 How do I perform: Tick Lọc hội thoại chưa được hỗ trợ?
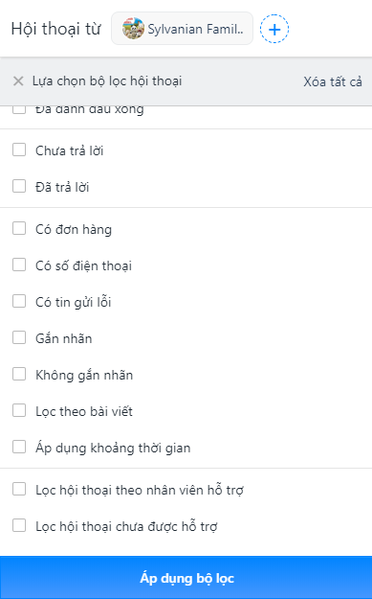tap(19, 525)
